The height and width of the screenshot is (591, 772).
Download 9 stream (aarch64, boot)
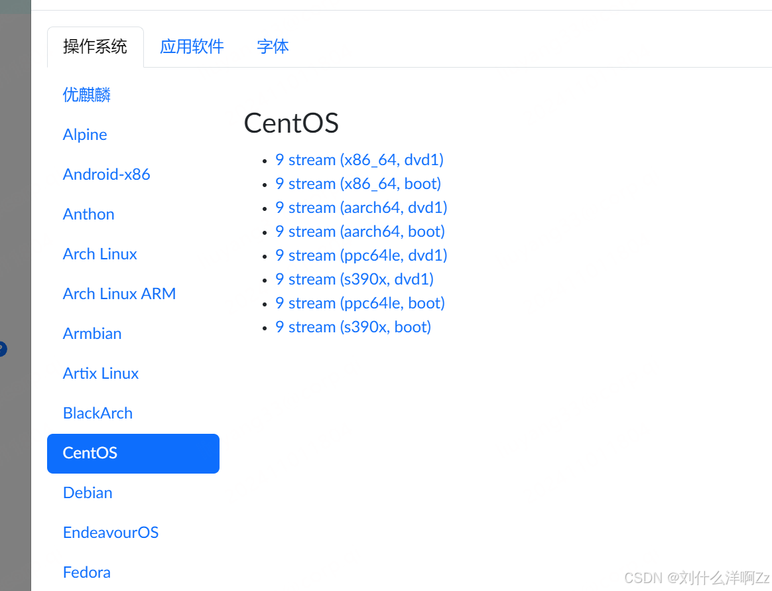click(x=360, y=231)
